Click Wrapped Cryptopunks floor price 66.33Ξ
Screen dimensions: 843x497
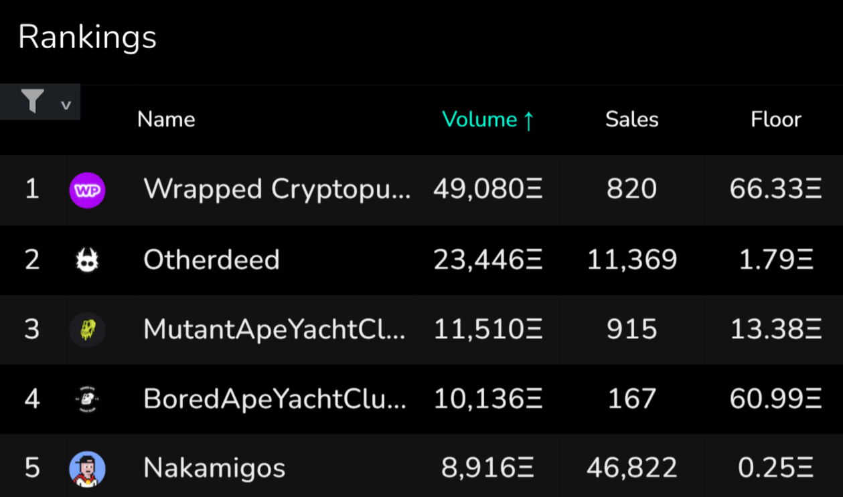pyautogui.click(x=775, y=190)
